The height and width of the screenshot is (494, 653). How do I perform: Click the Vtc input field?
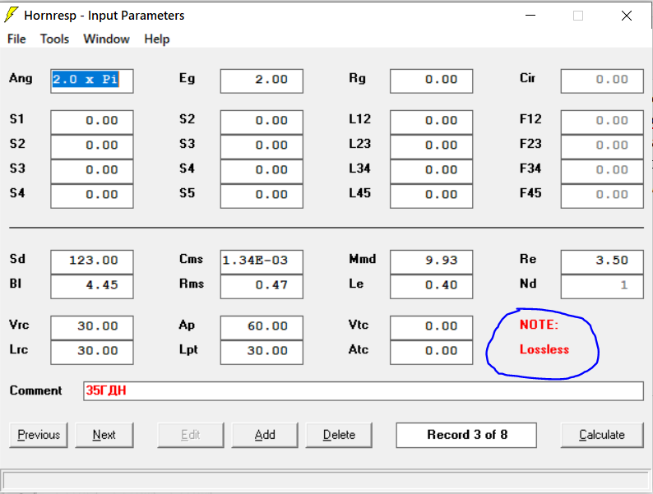tap(432, 327)
